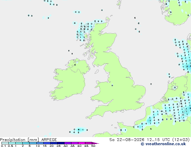Click the Precipitation [mm] ARPEGE title
Viewport: 191px width, 147px height.
(28, 140)
